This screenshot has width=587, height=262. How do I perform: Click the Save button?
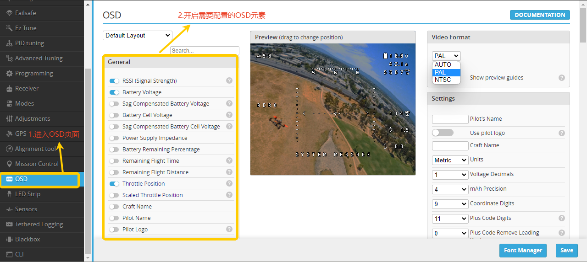click(567, 251)
